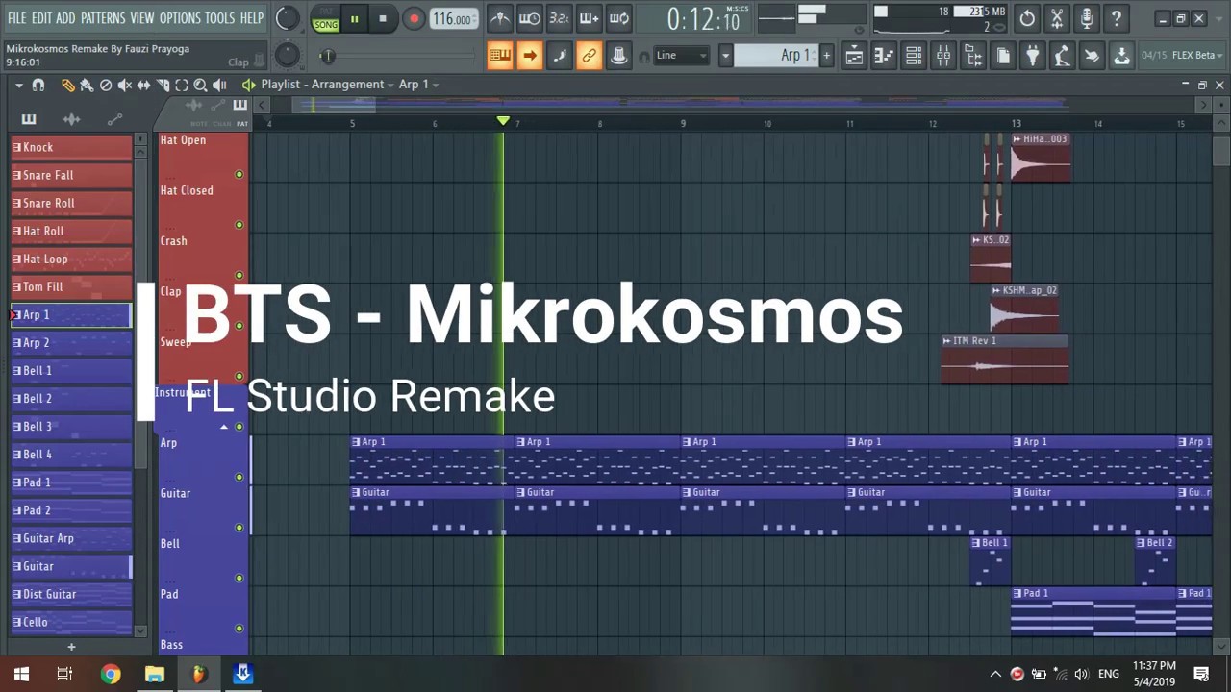The height and width of the screenshot is (692, 1231).
Task: Select the select tool in playlist toolbar
Action: coord(182,85)
